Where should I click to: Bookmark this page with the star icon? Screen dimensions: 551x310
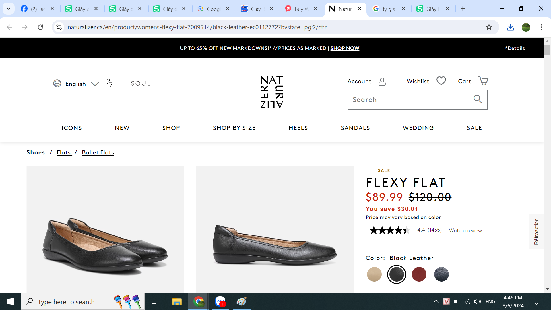[x=489, y=27]
